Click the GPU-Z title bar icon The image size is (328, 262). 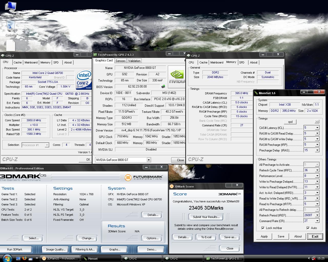95,54
